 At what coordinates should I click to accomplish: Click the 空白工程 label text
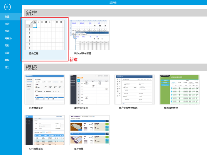tap(34, 53)
